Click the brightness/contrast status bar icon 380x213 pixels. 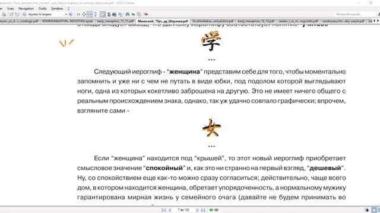tap(367, 210)
